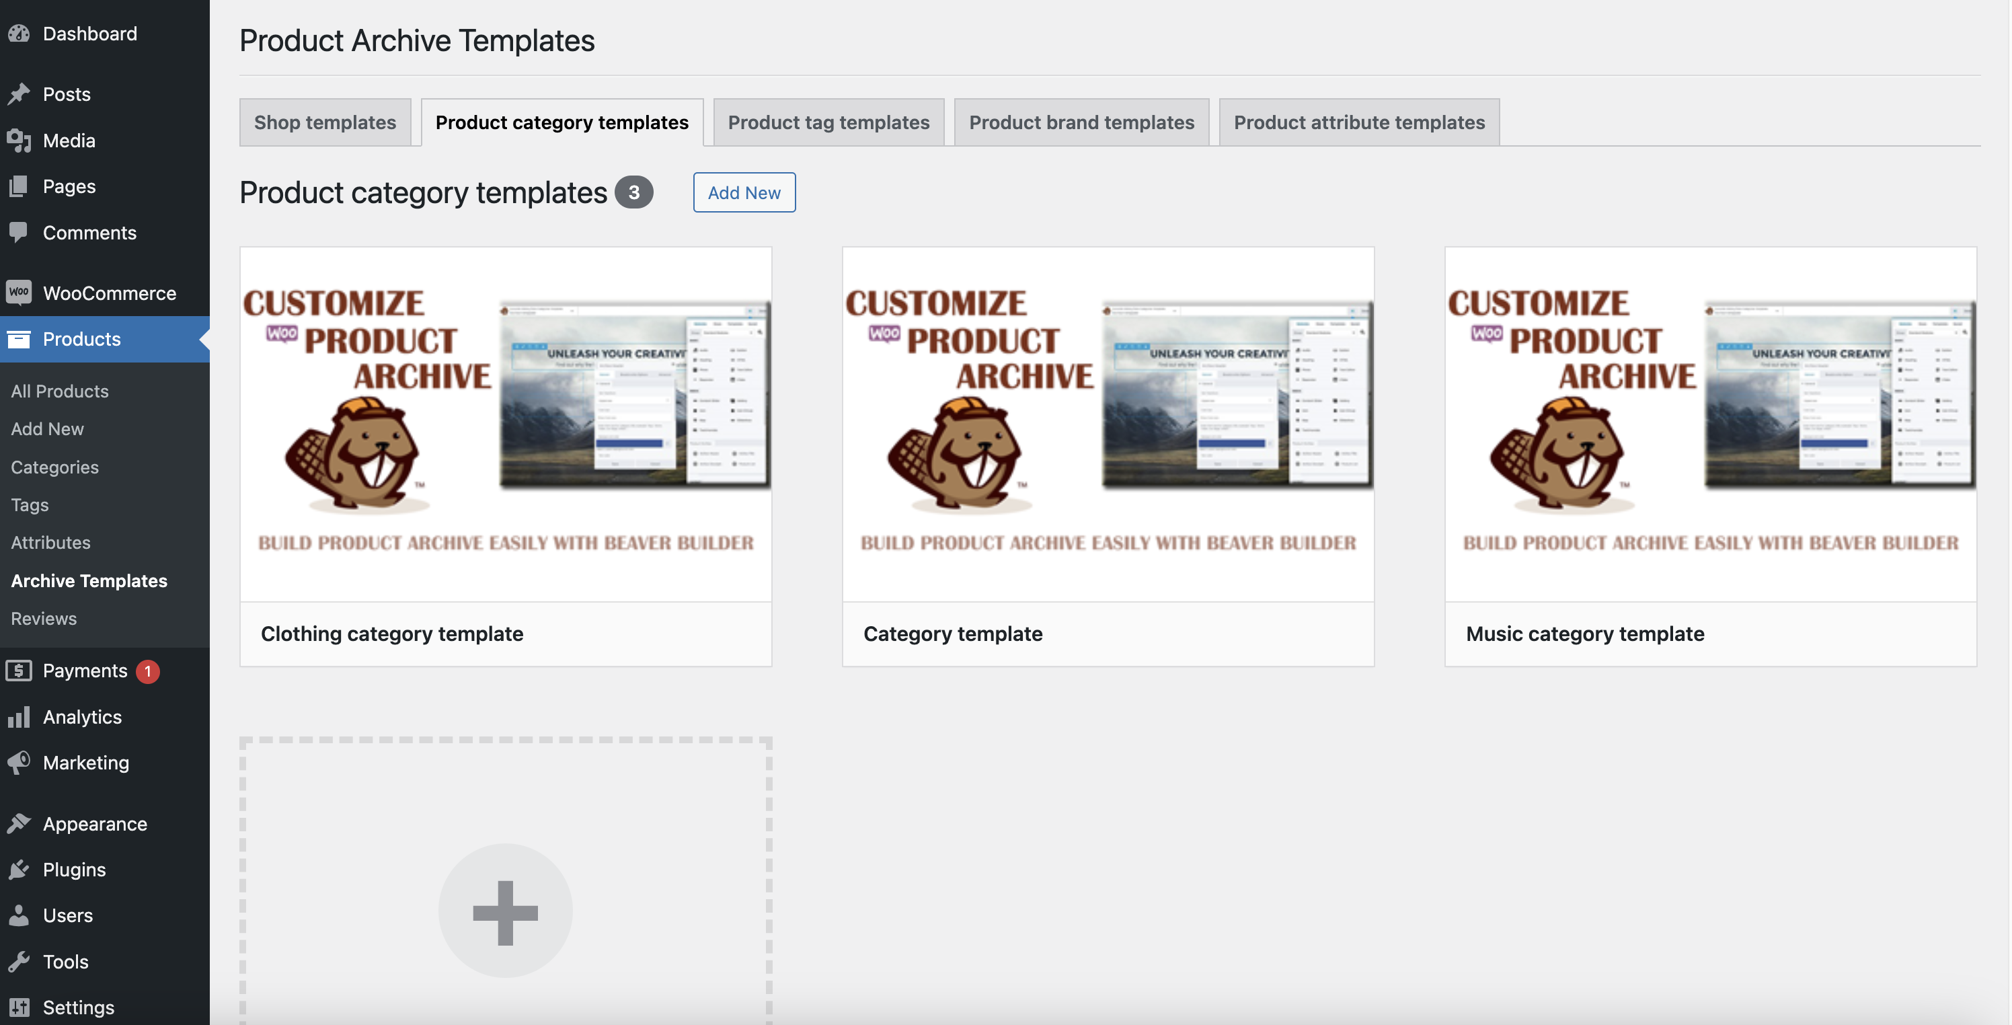
Task: Click the plus icon to add template
Action: click(x=505, y=912)
